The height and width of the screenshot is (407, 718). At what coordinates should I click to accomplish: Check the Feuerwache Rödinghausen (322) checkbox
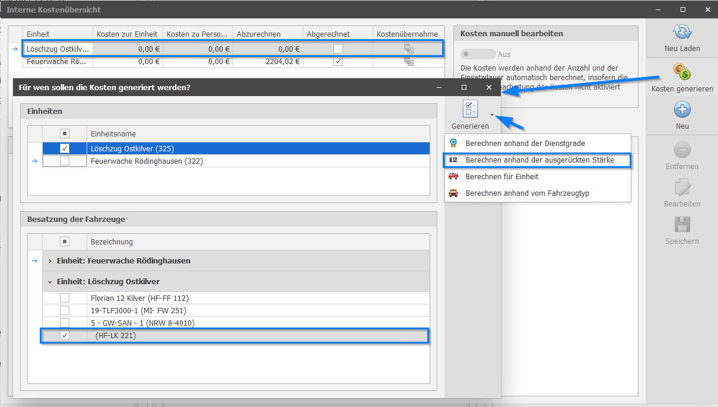(x=65, y=161)
